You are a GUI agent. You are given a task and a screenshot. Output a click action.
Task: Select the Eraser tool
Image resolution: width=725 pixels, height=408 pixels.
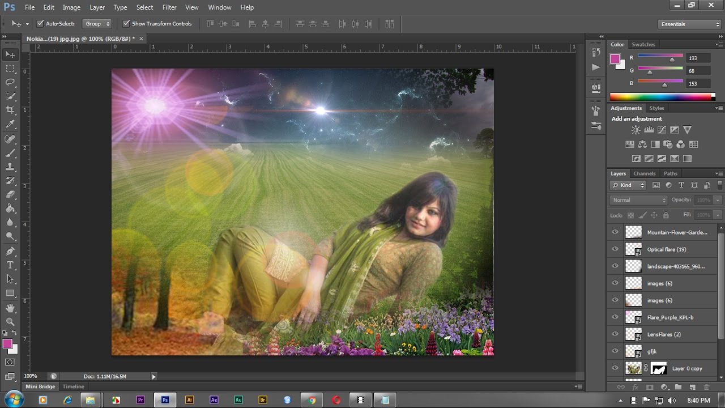click(x=10, y=195)
